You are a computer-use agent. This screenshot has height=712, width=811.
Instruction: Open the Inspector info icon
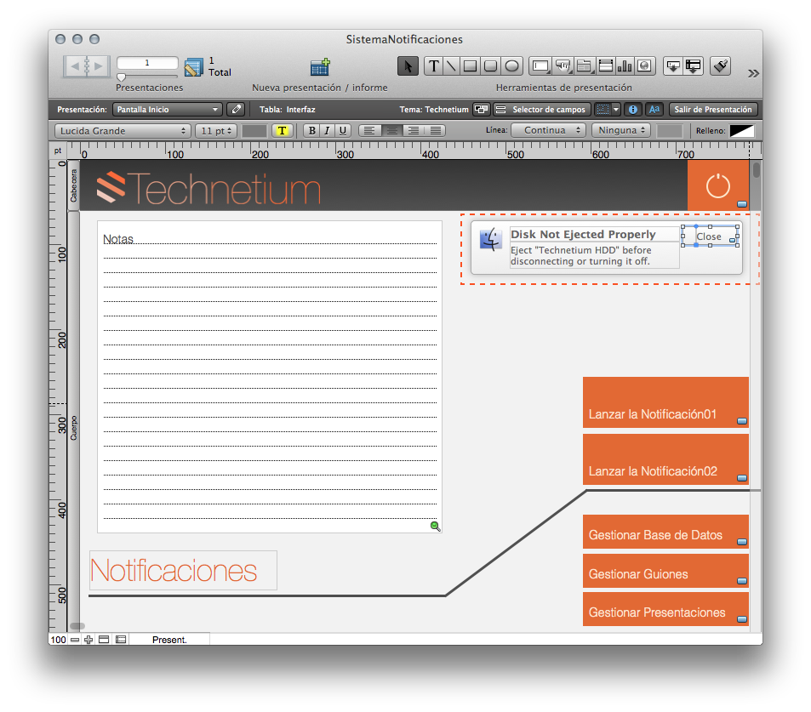[x=633, y=110]
